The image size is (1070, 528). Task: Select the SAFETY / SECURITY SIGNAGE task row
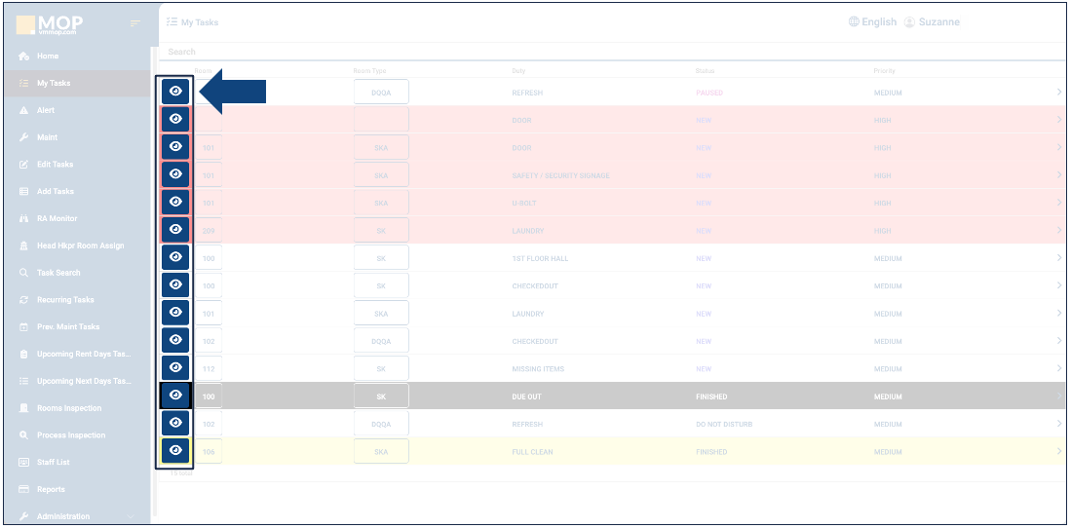tap(560, 175)
